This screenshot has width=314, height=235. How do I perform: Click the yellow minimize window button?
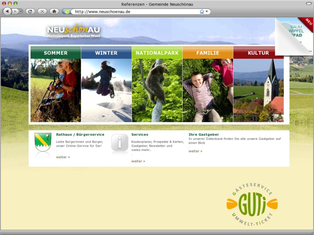10,4
